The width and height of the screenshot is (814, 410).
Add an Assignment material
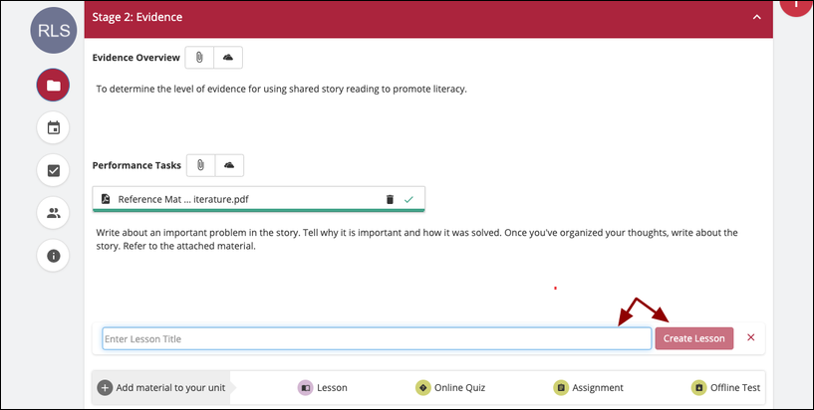pos(588,388)
